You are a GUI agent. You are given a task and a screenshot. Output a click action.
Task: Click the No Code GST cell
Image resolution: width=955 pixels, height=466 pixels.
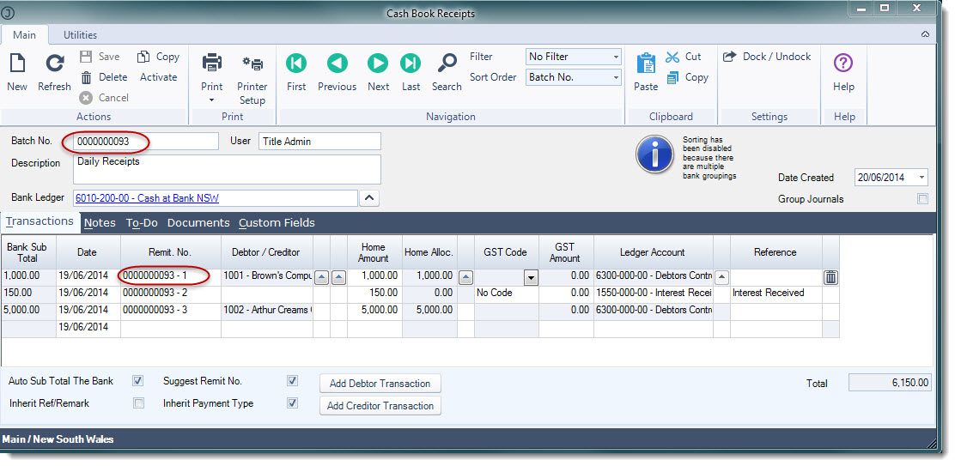click(x=506, y=293)
